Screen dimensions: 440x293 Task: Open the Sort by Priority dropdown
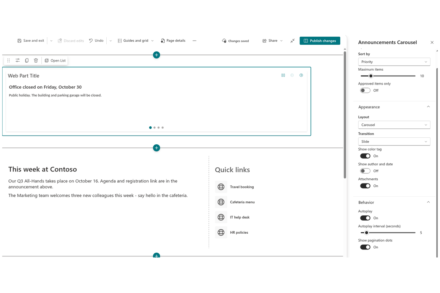(x=394, y=62)
